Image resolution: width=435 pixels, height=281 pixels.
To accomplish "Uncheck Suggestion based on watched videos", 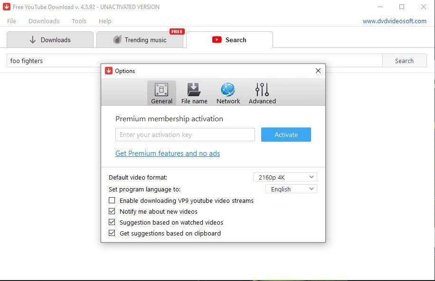I will 112,222.
